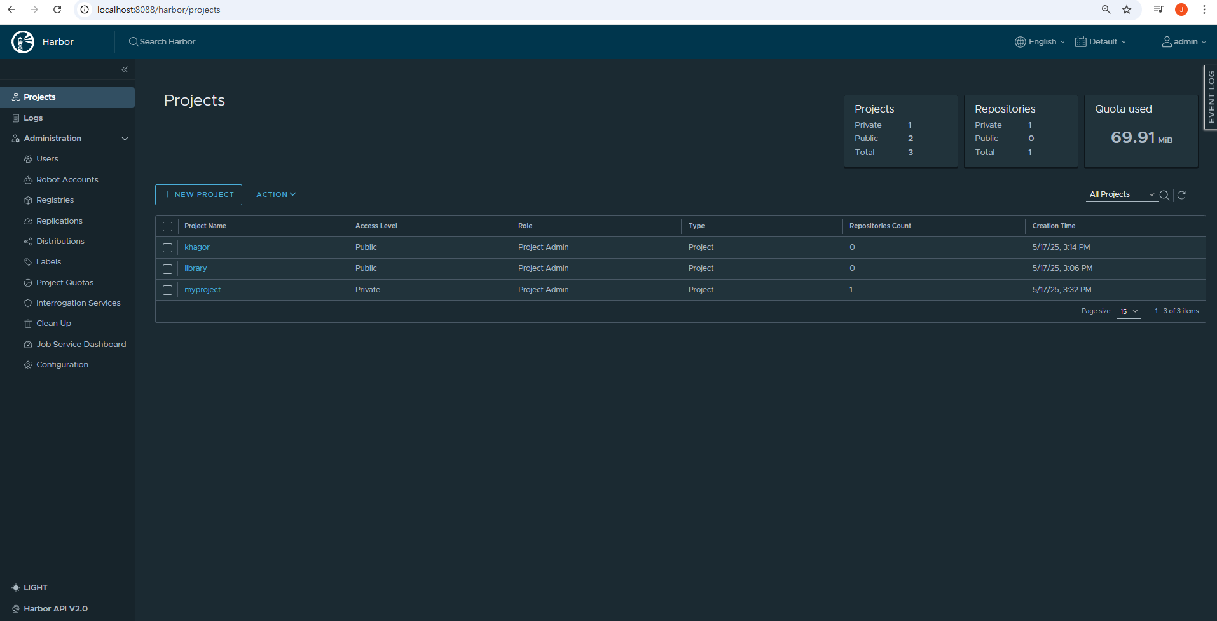The image size is (1217, 621).
Task: Select the khagor project checkbox
Action: point(167,248)
